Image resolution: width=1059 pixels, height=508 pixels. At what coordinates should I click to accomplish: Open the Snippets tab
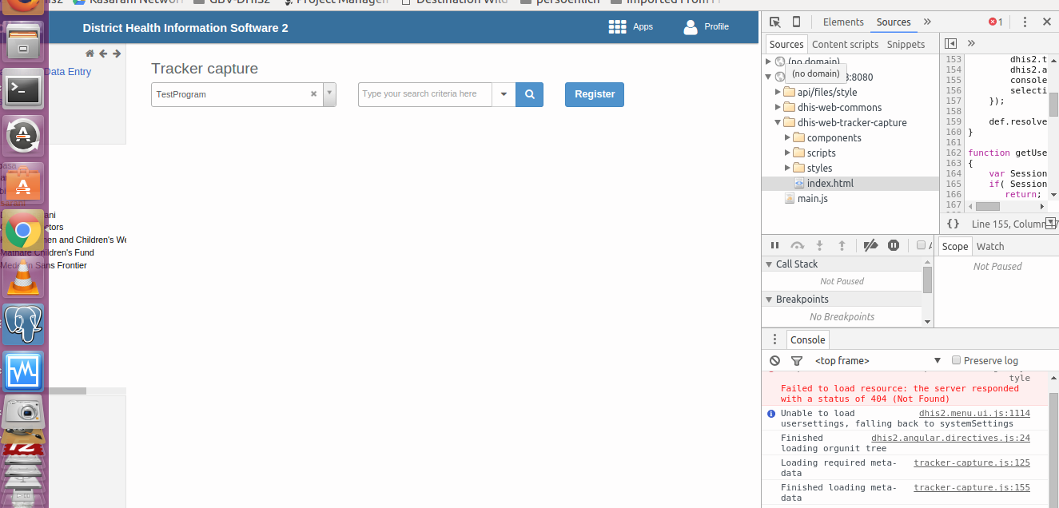[x=906, y=44]
